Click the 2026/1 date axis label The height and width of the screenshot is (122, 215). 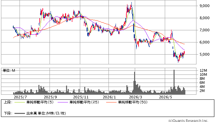tap(109, 97)
